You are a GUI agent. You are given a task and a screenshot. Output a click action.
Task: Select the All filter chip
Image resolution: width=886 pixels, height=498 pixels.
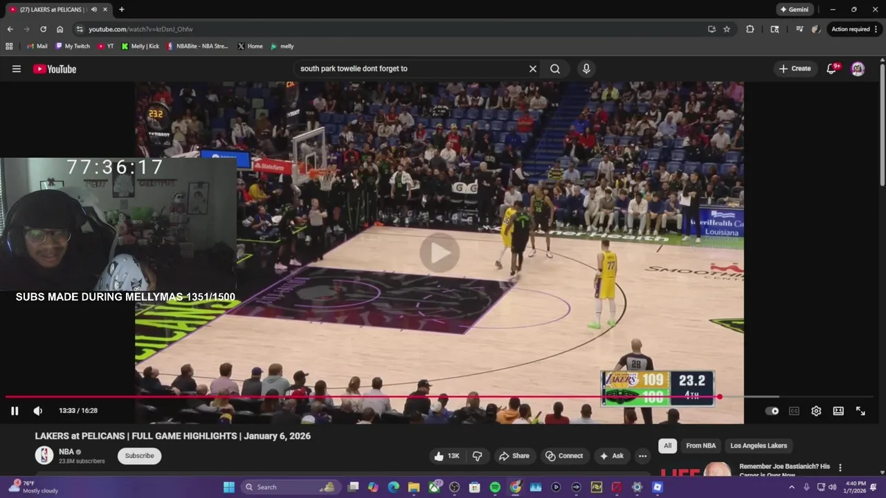coord(667,445)
